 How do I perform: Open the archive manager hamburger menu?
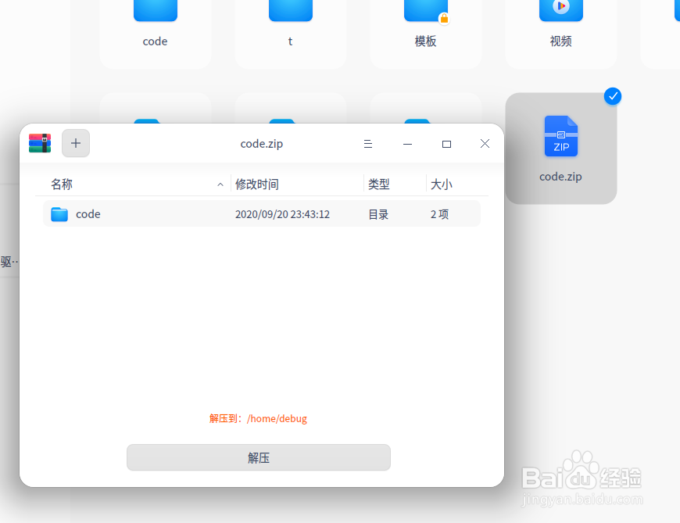pyautogui.click(x=368, y=144)
